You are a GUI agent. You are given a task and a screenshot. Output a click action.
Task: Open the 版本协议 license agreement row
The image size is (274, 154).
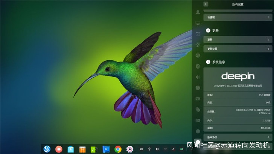tap(238, 137)
